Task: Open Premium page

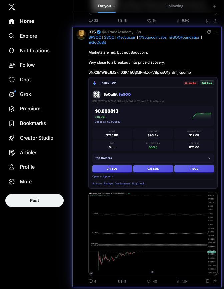Action: pyautogui.click(x=25, y=109)
